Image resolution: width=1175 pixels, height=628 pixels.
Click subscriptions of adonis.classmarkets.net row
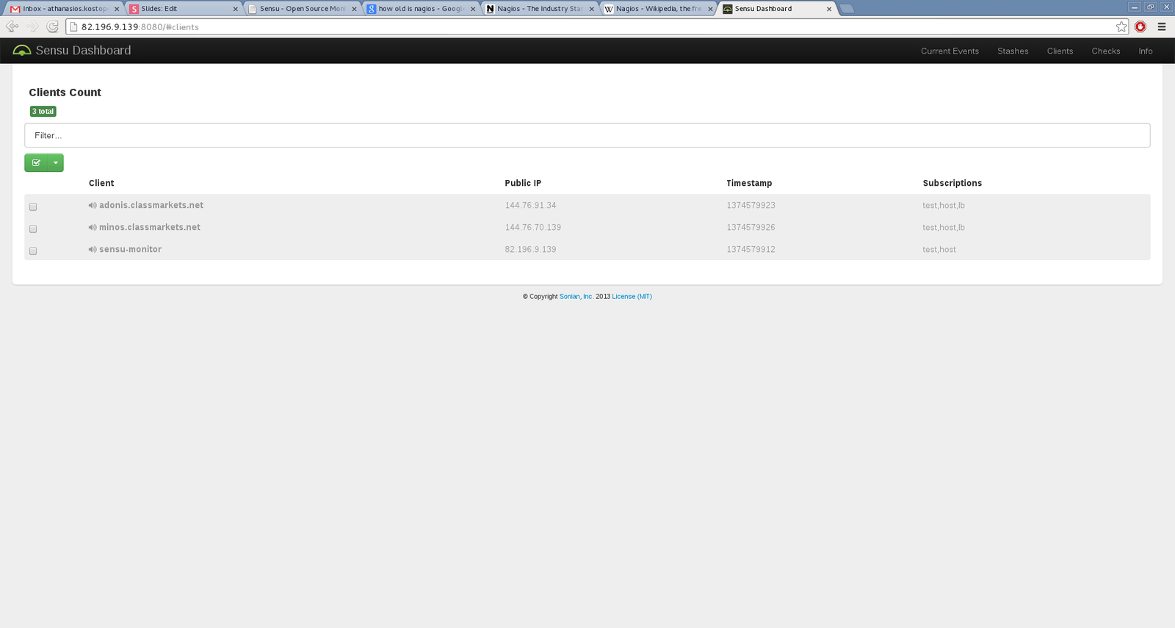pos(944,206)
